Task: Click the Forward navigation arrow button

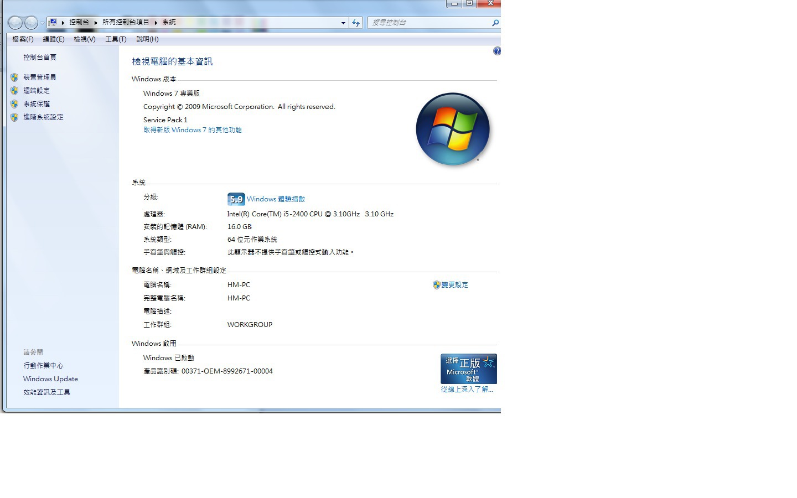Action: click(x=32, y=23)
